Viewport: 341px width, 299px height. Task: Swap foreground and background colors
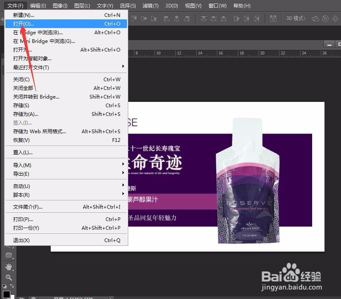click(x=12, y=286)
